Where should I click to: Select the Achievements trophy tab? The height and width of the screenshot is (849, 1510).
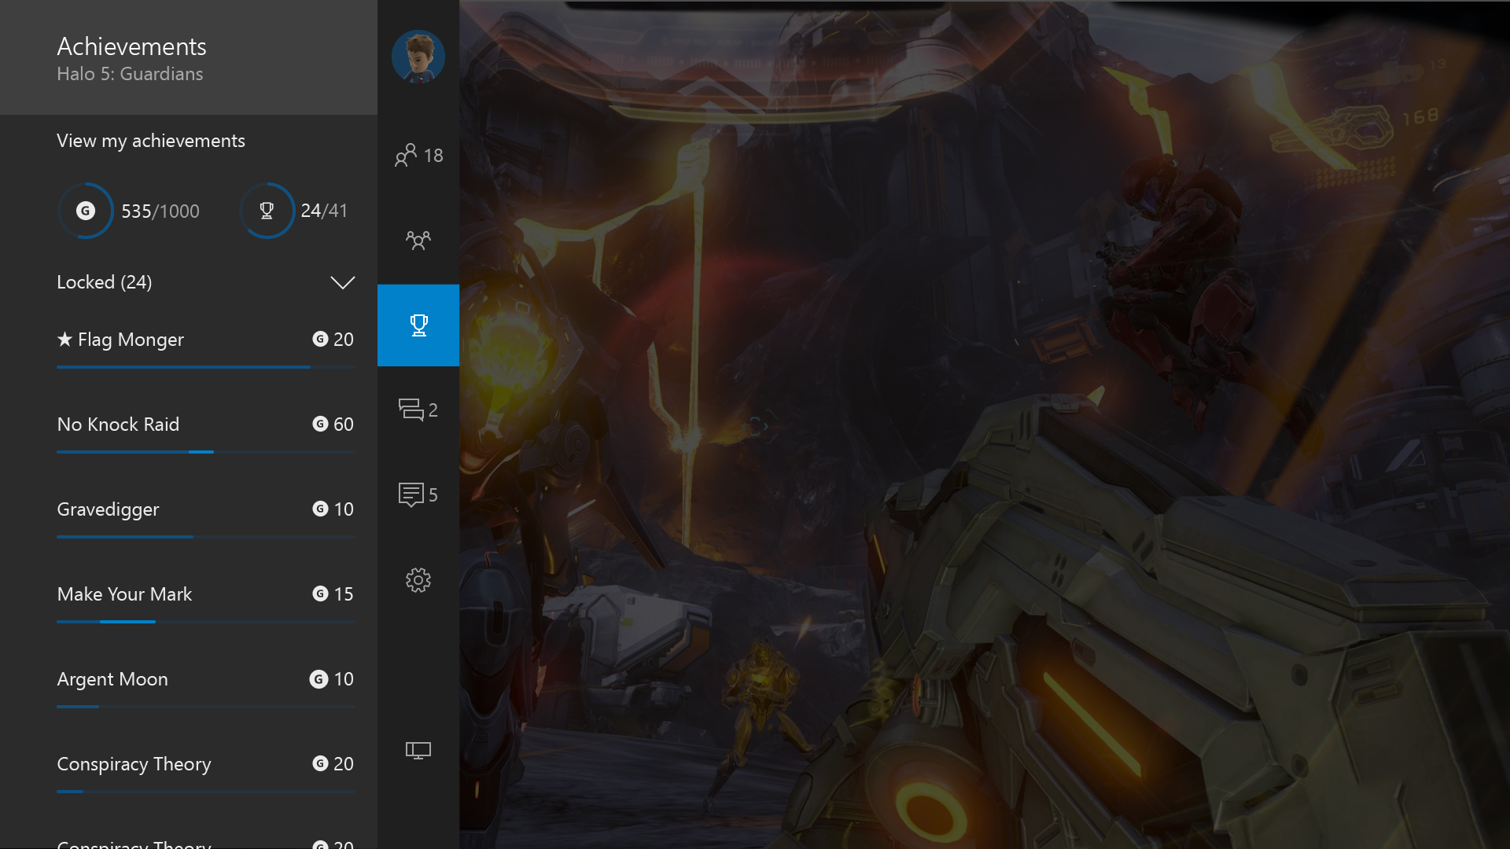(418, 325)
